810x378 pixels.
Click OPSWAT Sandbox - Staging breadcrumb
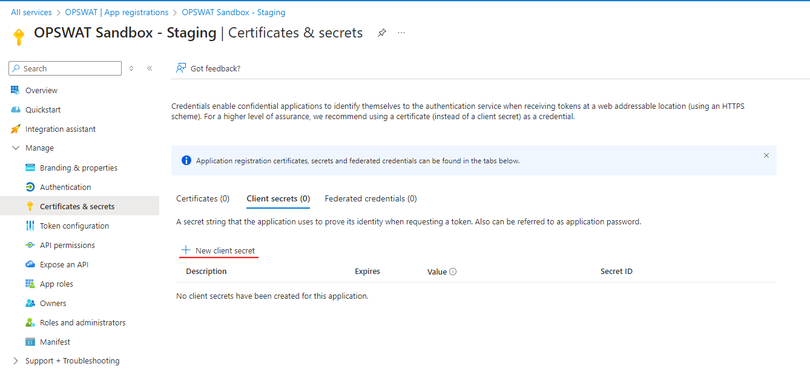click(234, 12)
